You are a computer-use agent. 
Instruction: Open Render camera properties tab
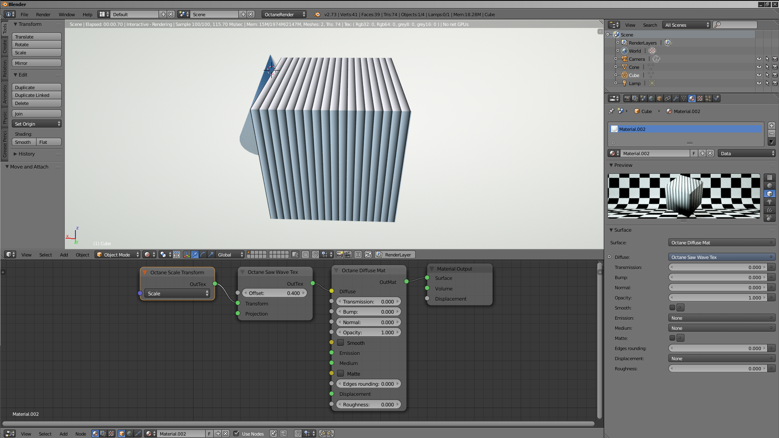coord(627,98)
